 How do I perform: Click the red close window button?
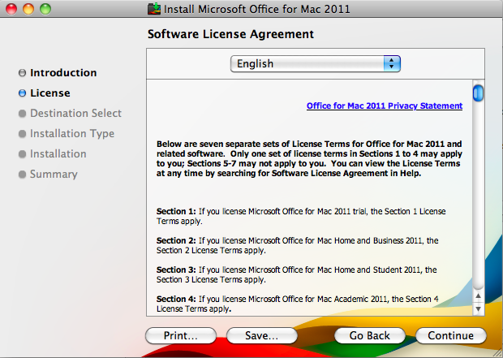(x=11, y=9)
